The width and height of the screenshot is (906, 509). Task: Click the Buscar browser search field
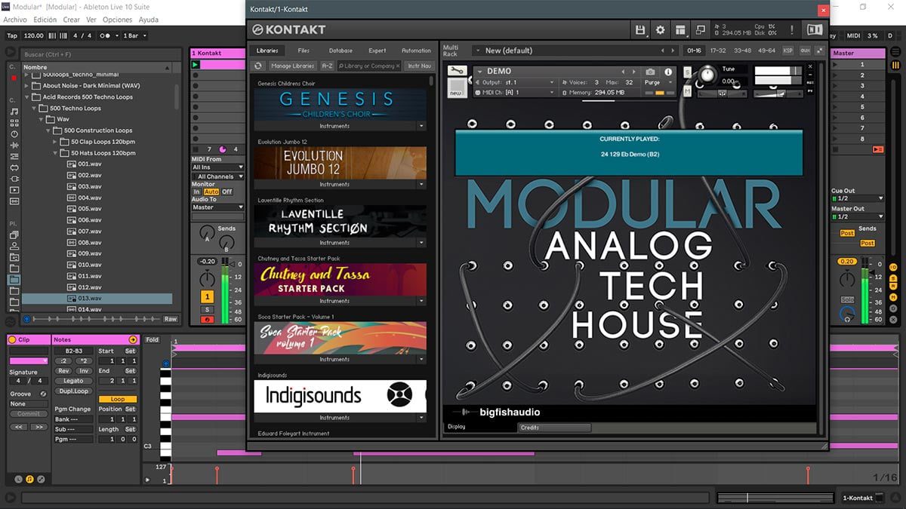pos(102,54)
